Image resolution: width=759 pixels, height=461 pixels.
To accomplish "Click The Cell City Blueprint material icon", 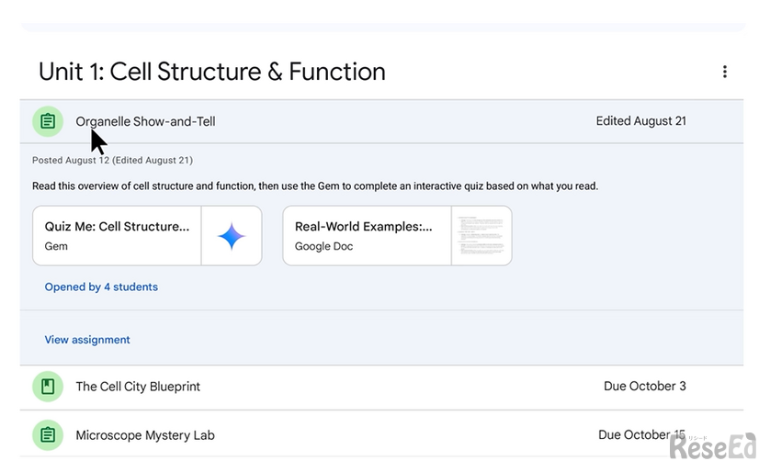I will pos(48,386).
